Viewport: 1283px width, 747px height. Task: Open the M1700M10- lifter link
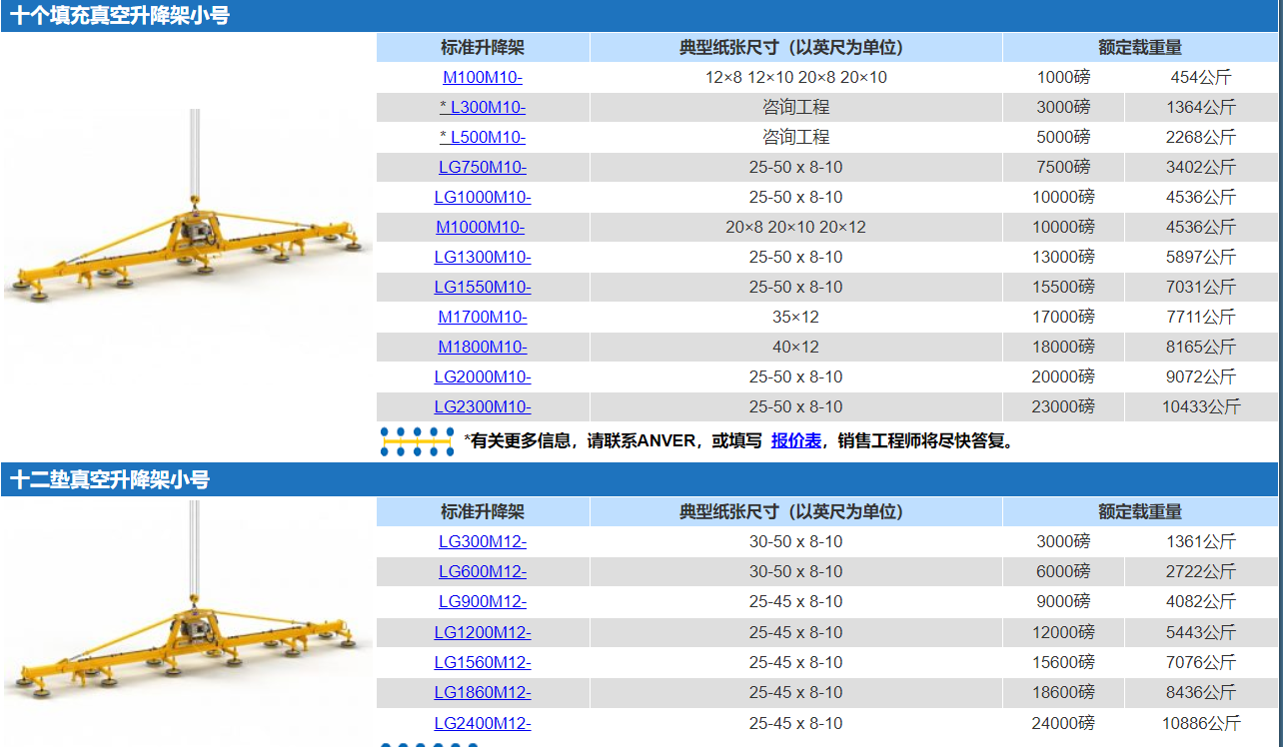click(483, 317)
